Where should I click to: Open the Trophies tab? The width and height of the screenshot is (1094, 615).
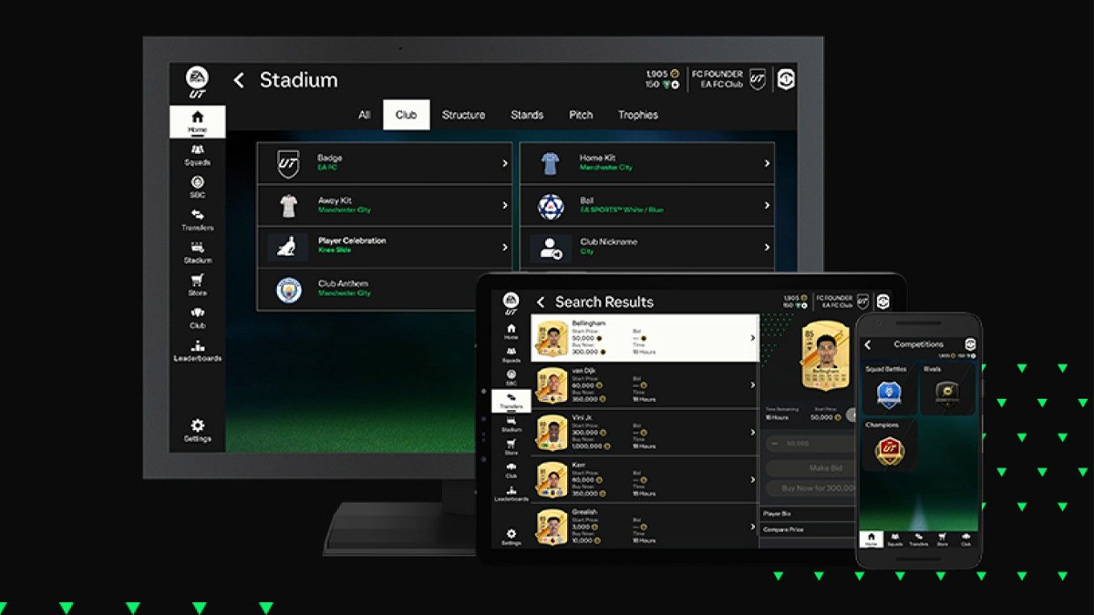[637, 115]
